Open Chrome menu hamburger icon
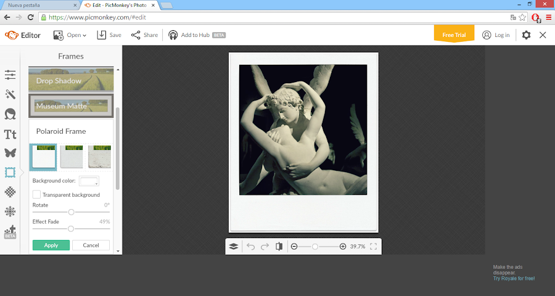 coord(549,17)
